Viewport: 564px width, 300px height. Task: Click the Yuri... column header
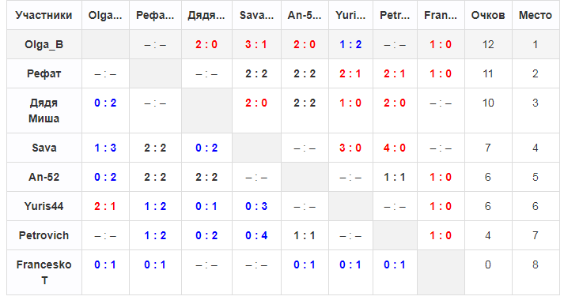pyautogui.click(x=350, y=15)
